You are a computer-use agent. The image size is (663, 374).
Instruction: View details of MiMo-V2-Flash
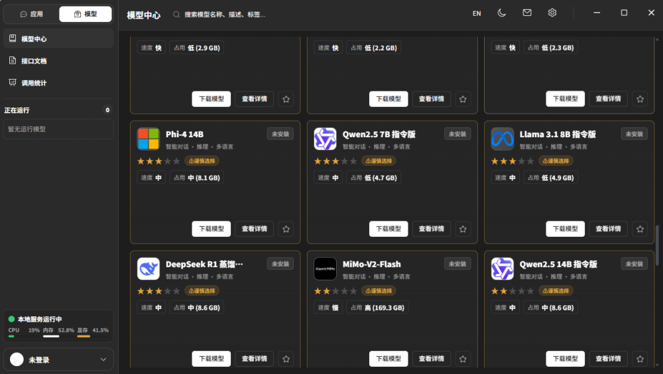(432, 359)
